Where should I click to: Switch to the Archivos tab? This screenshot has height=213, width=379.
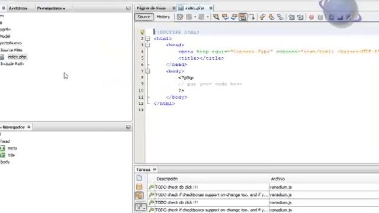pyautogui.click(x=18, y=8)
